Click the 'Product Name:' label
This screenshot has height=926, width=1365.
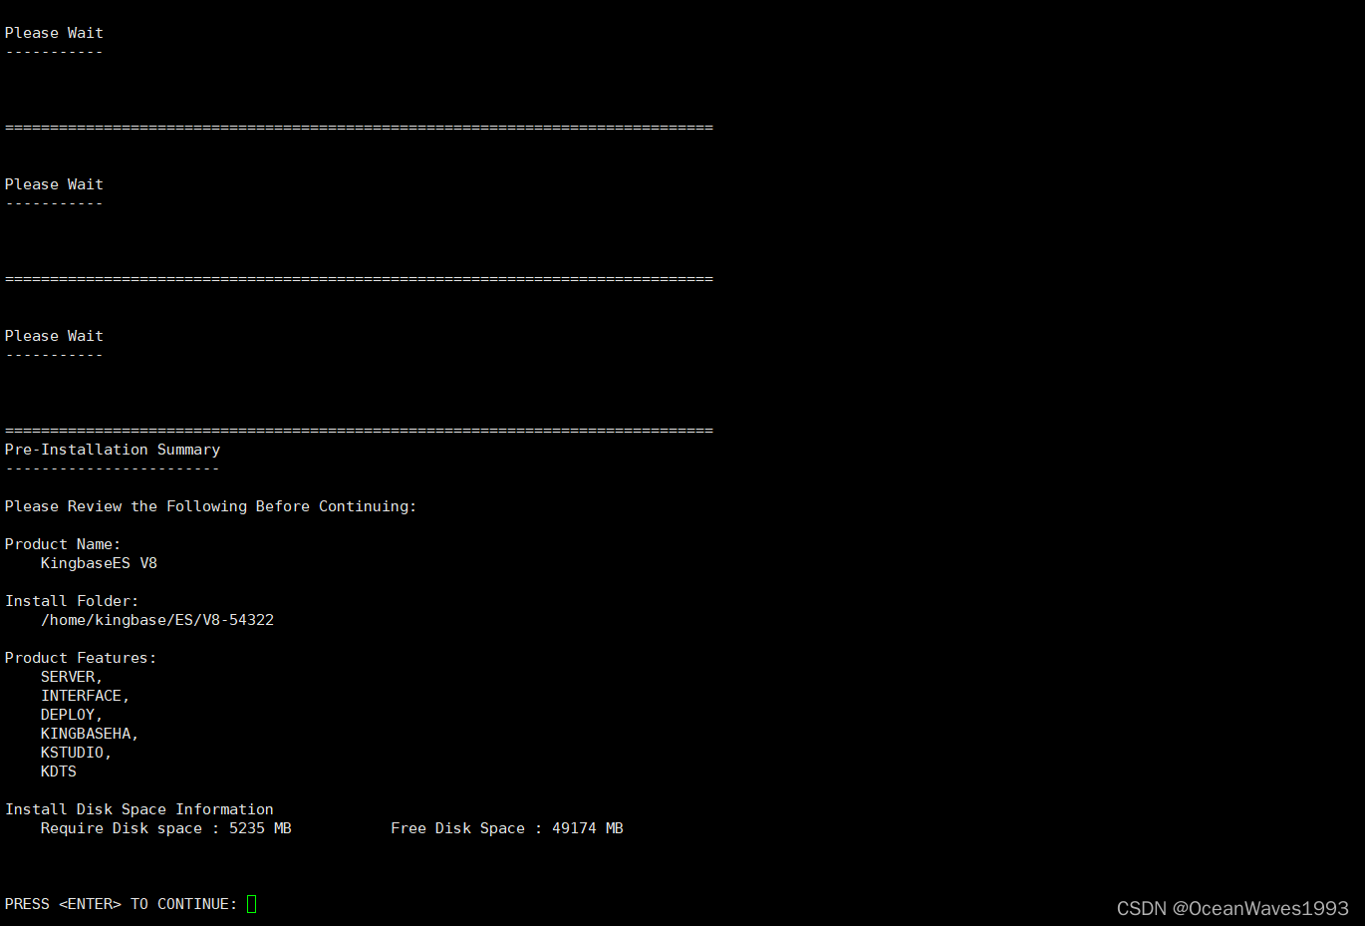tap(63, 544)
